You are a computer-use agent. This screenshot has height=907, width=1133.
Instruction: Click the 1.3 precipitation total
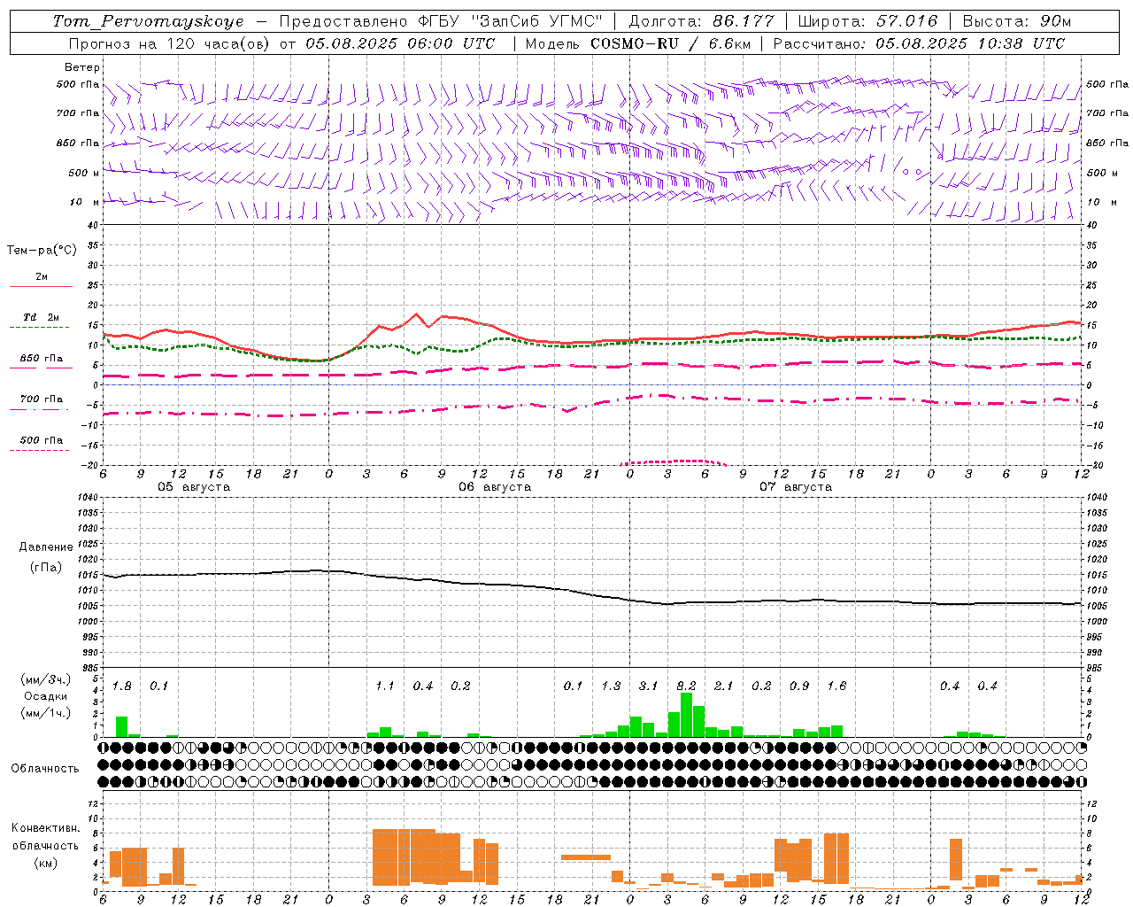pos(611,686)
